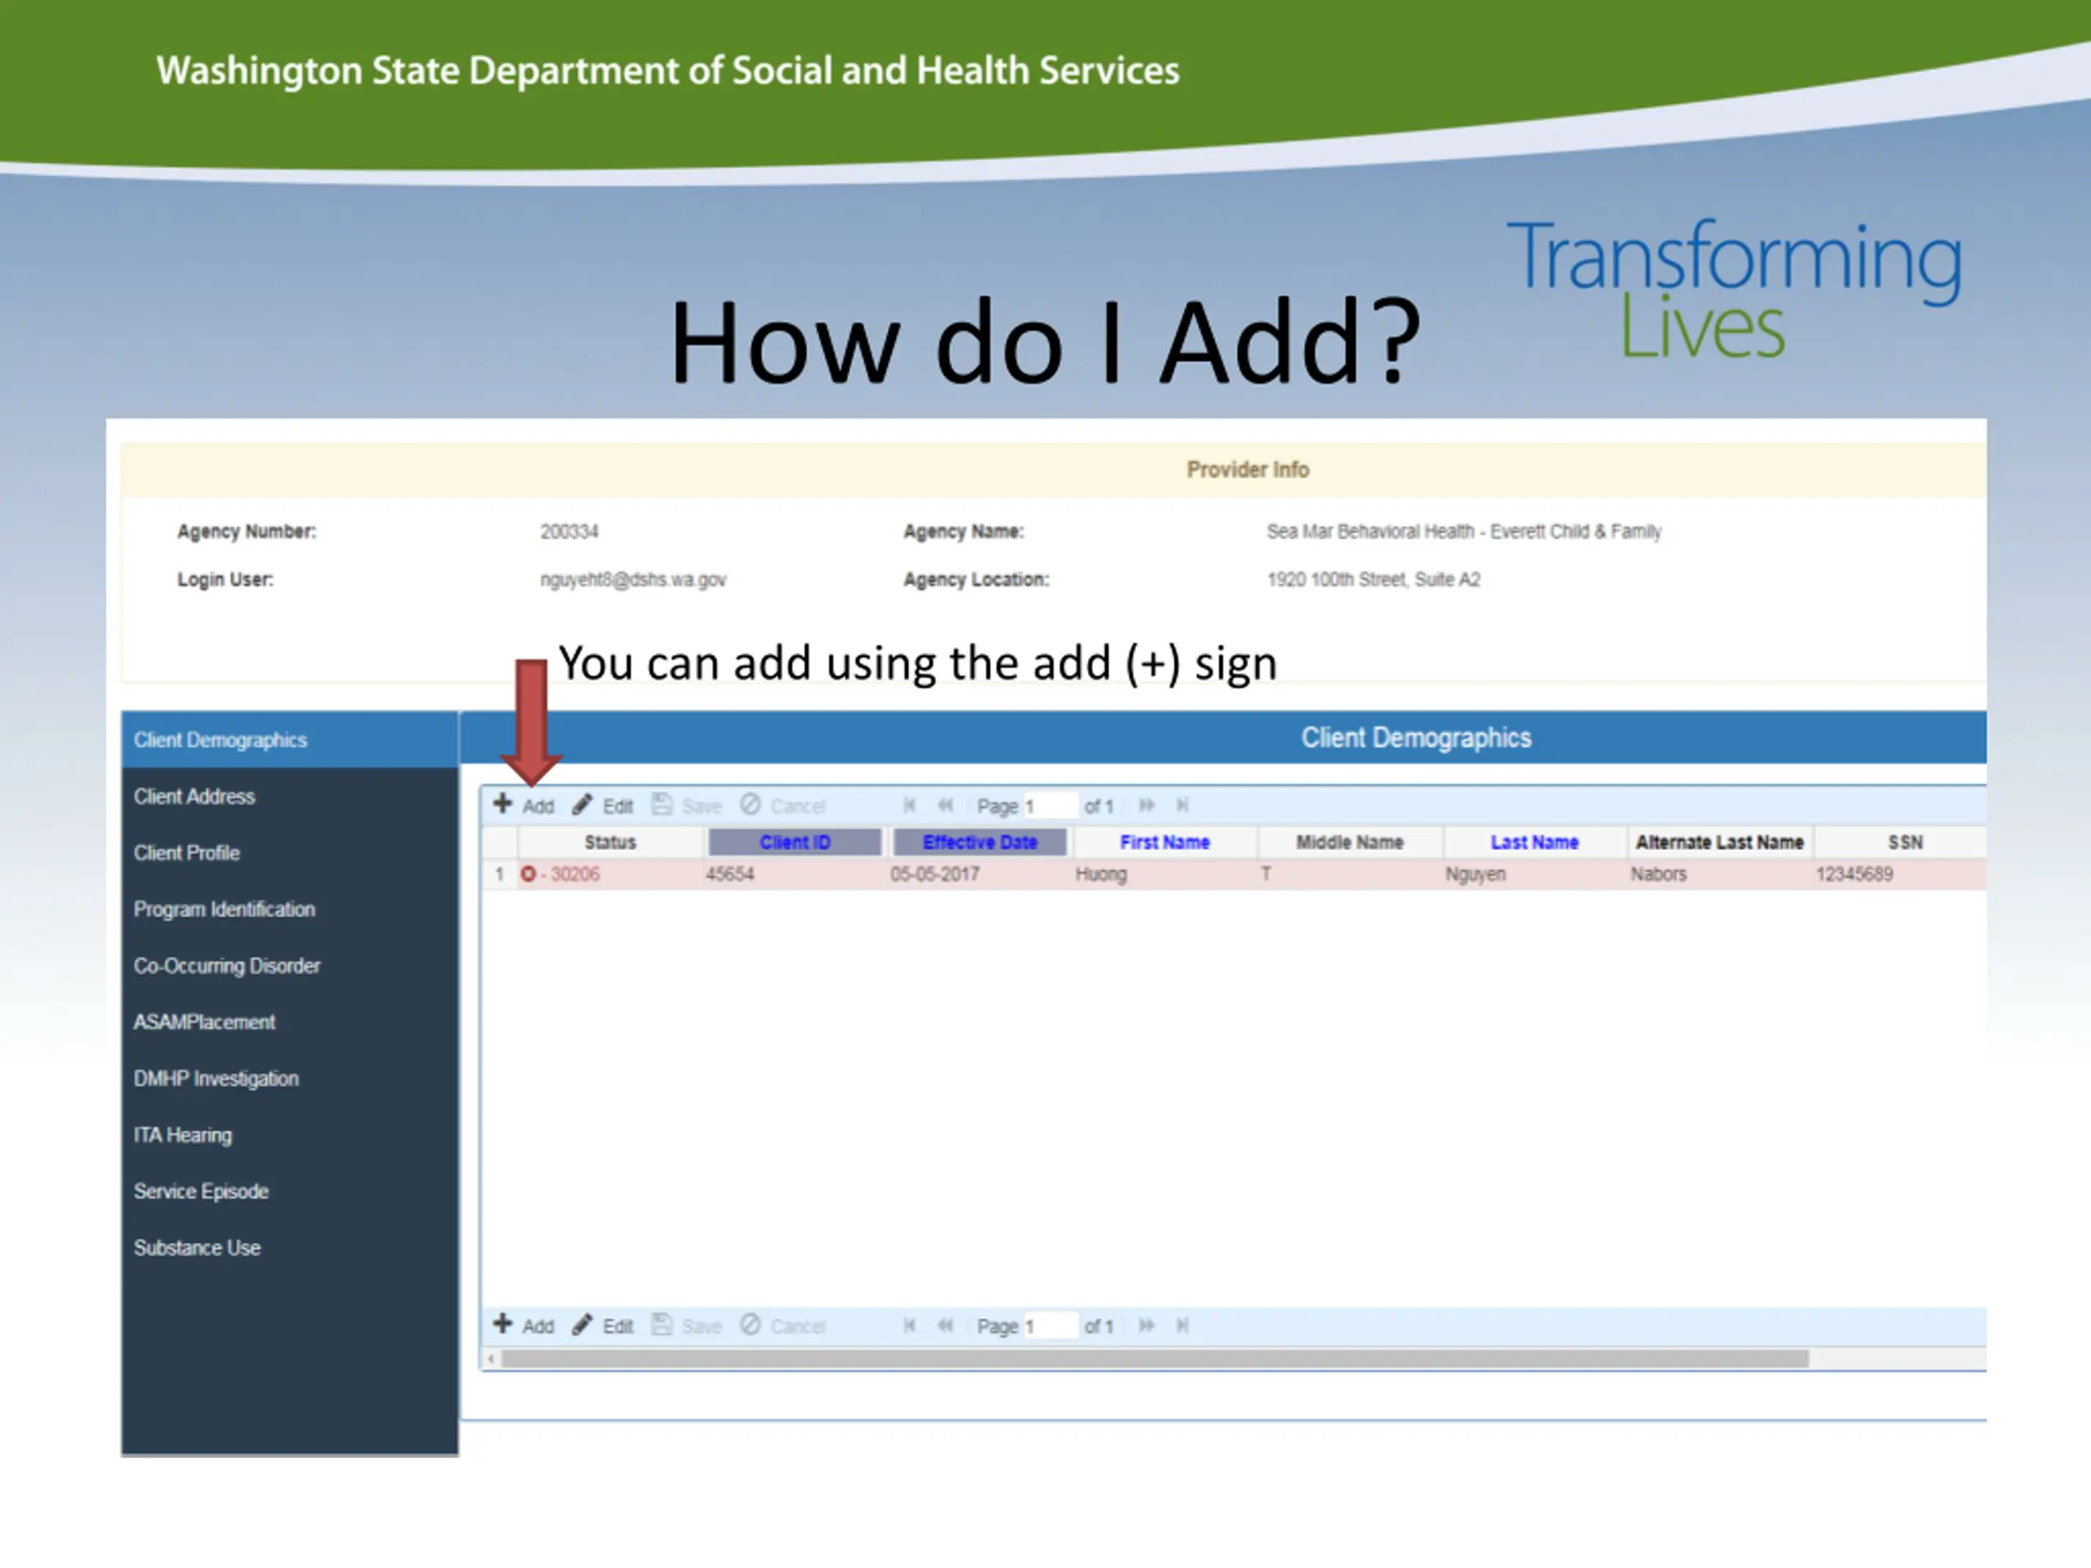Click the horizontal scrollbar thumb
Screen dimensions: 2091x1568
(1155, 1358)
